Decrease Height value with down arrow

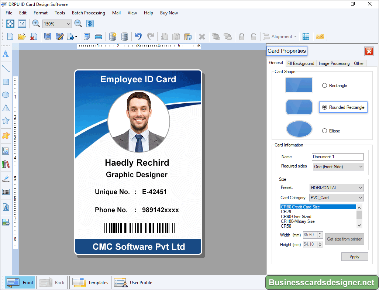pyautogui.click(x=320, y=246)
